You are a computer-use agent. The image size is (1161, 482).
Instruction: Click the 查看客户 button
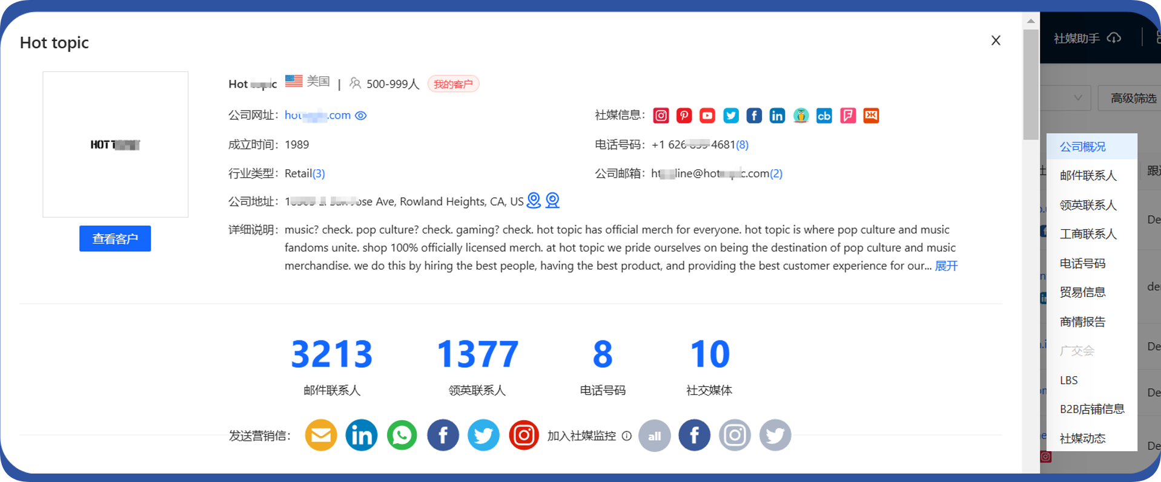(x=115, y=239)
